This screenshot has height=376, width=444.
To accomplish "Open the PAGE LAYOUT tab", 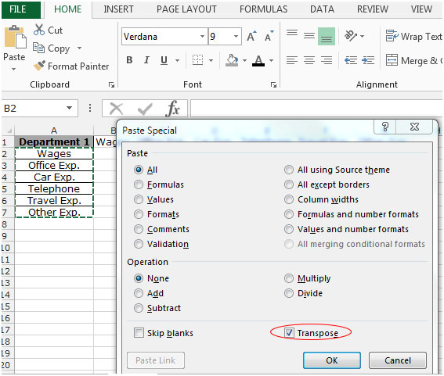I will 186,9.
